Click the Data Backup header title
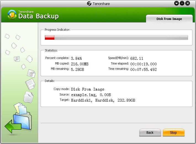 pyautogui.click(x=38, y=16)
